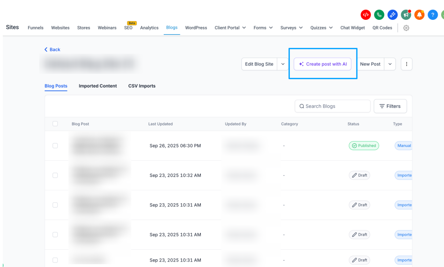
Task: Open the three-dot more options menu
Action: [x=406, y=64]
